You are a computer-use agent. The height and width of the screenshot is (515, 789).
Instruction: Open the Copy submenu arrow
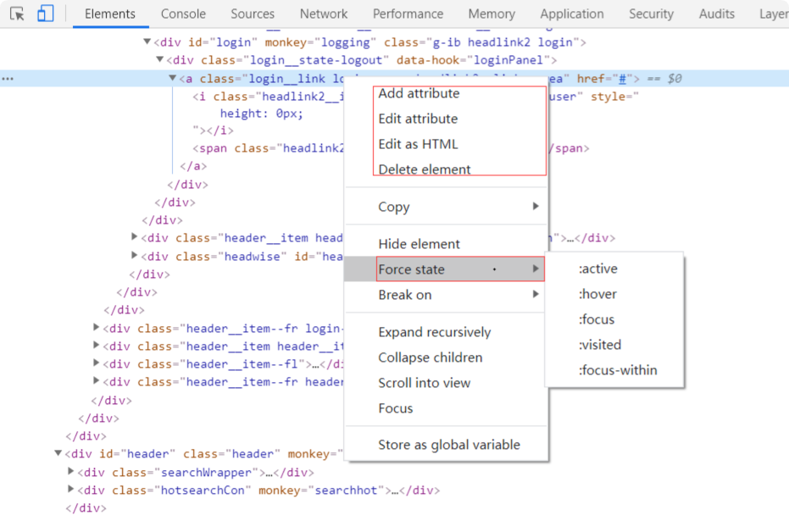(x=535, y=207)
